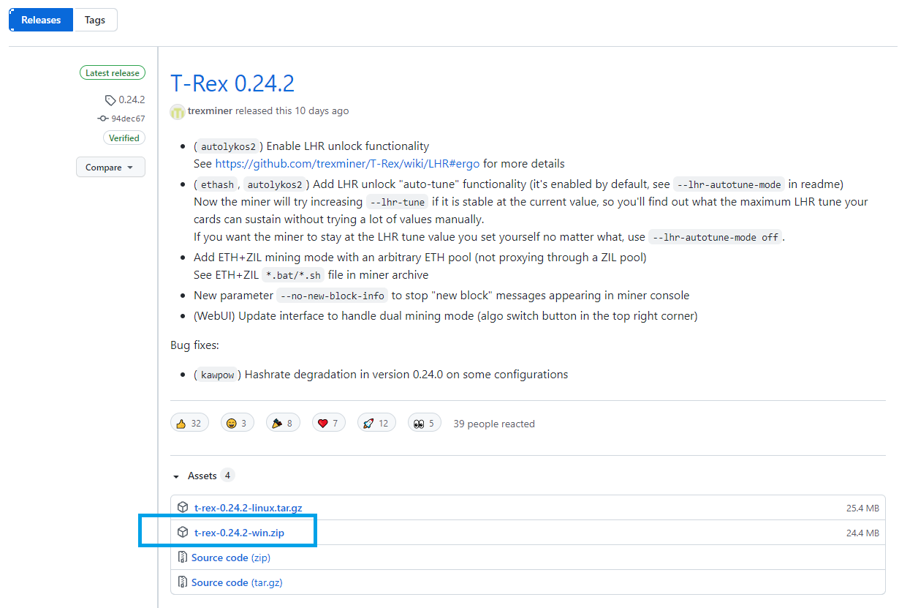899x608 pixels.
Task: Download t-rex-0.24.2-linux.tar.gz
Action: click(x=248, y=508)
